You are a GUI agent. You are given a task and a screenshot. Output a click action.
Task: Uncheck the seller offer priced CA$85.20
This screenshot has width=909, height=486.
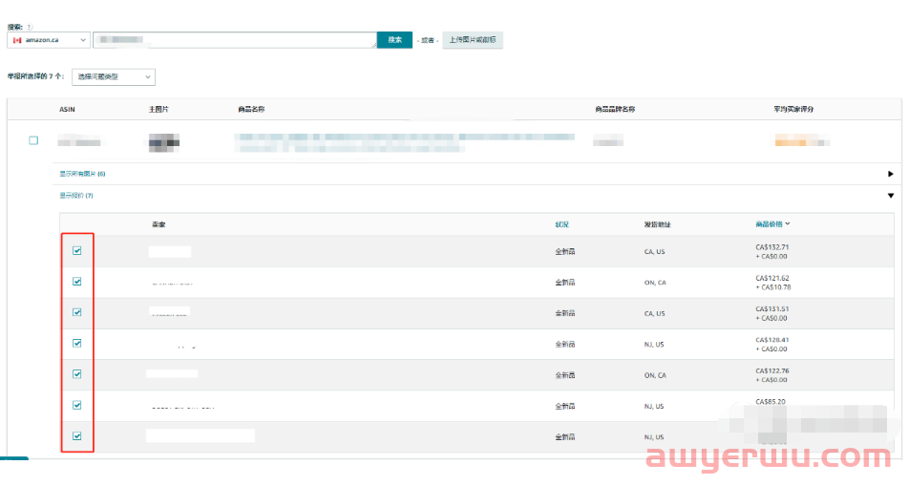pyautogui.click(x=77, y=405)
